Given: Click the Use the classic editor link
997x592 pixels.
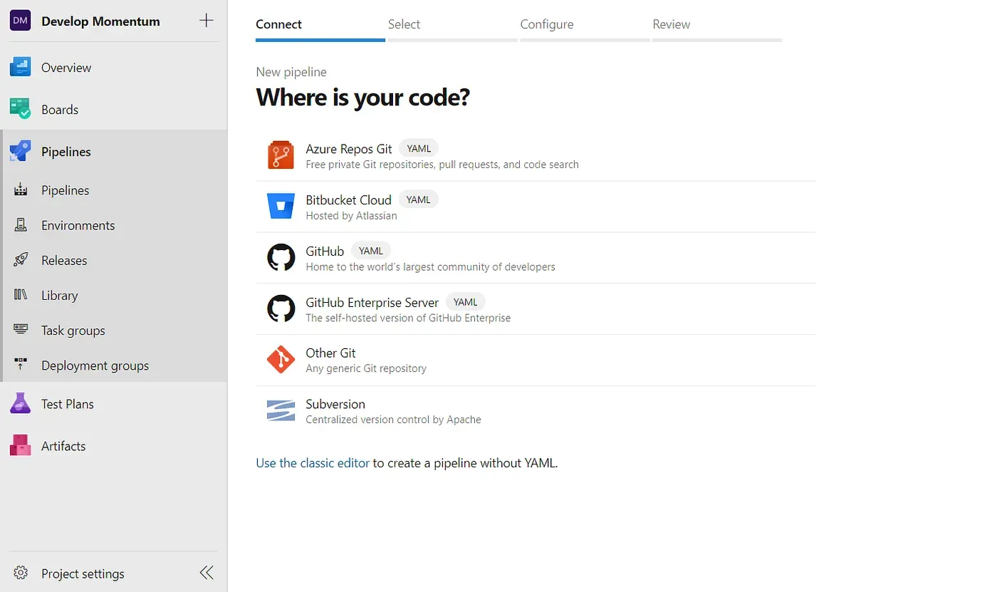Looking at the screenshot, I should click(313, 462).
